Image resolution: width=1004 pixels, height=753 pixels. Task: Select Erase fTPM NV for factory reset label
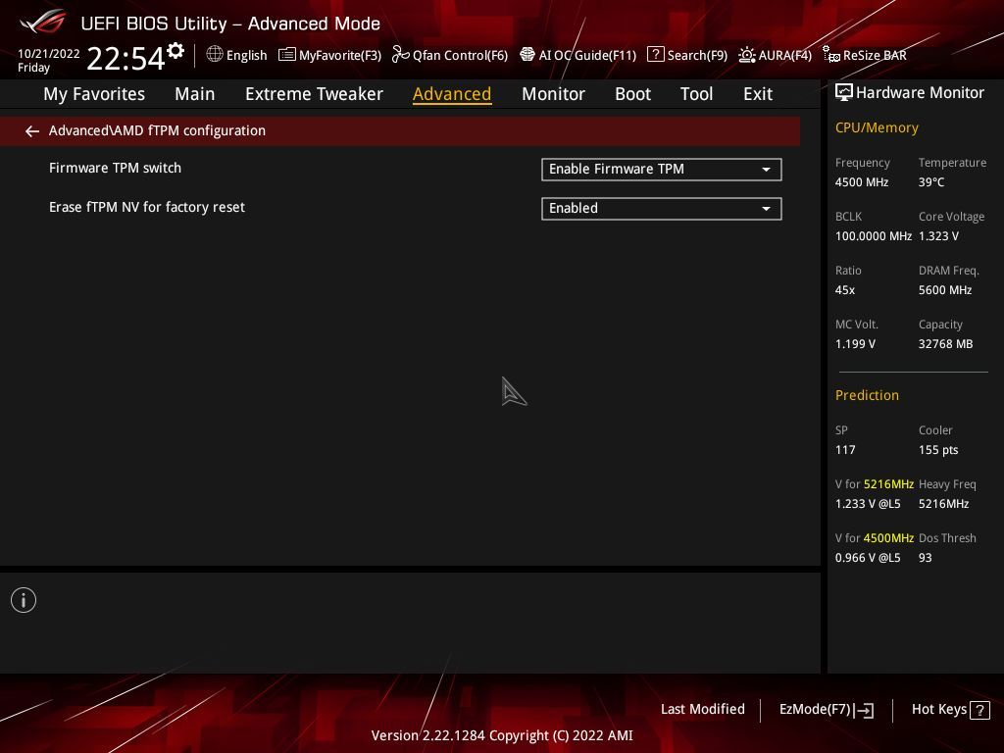pyautogui.click(x=147, y=207)
